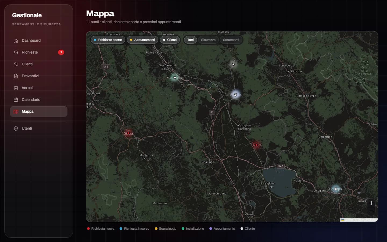Click the Richiesta nuova legend entry
387x242 pixels.
[x=101, y=229]
